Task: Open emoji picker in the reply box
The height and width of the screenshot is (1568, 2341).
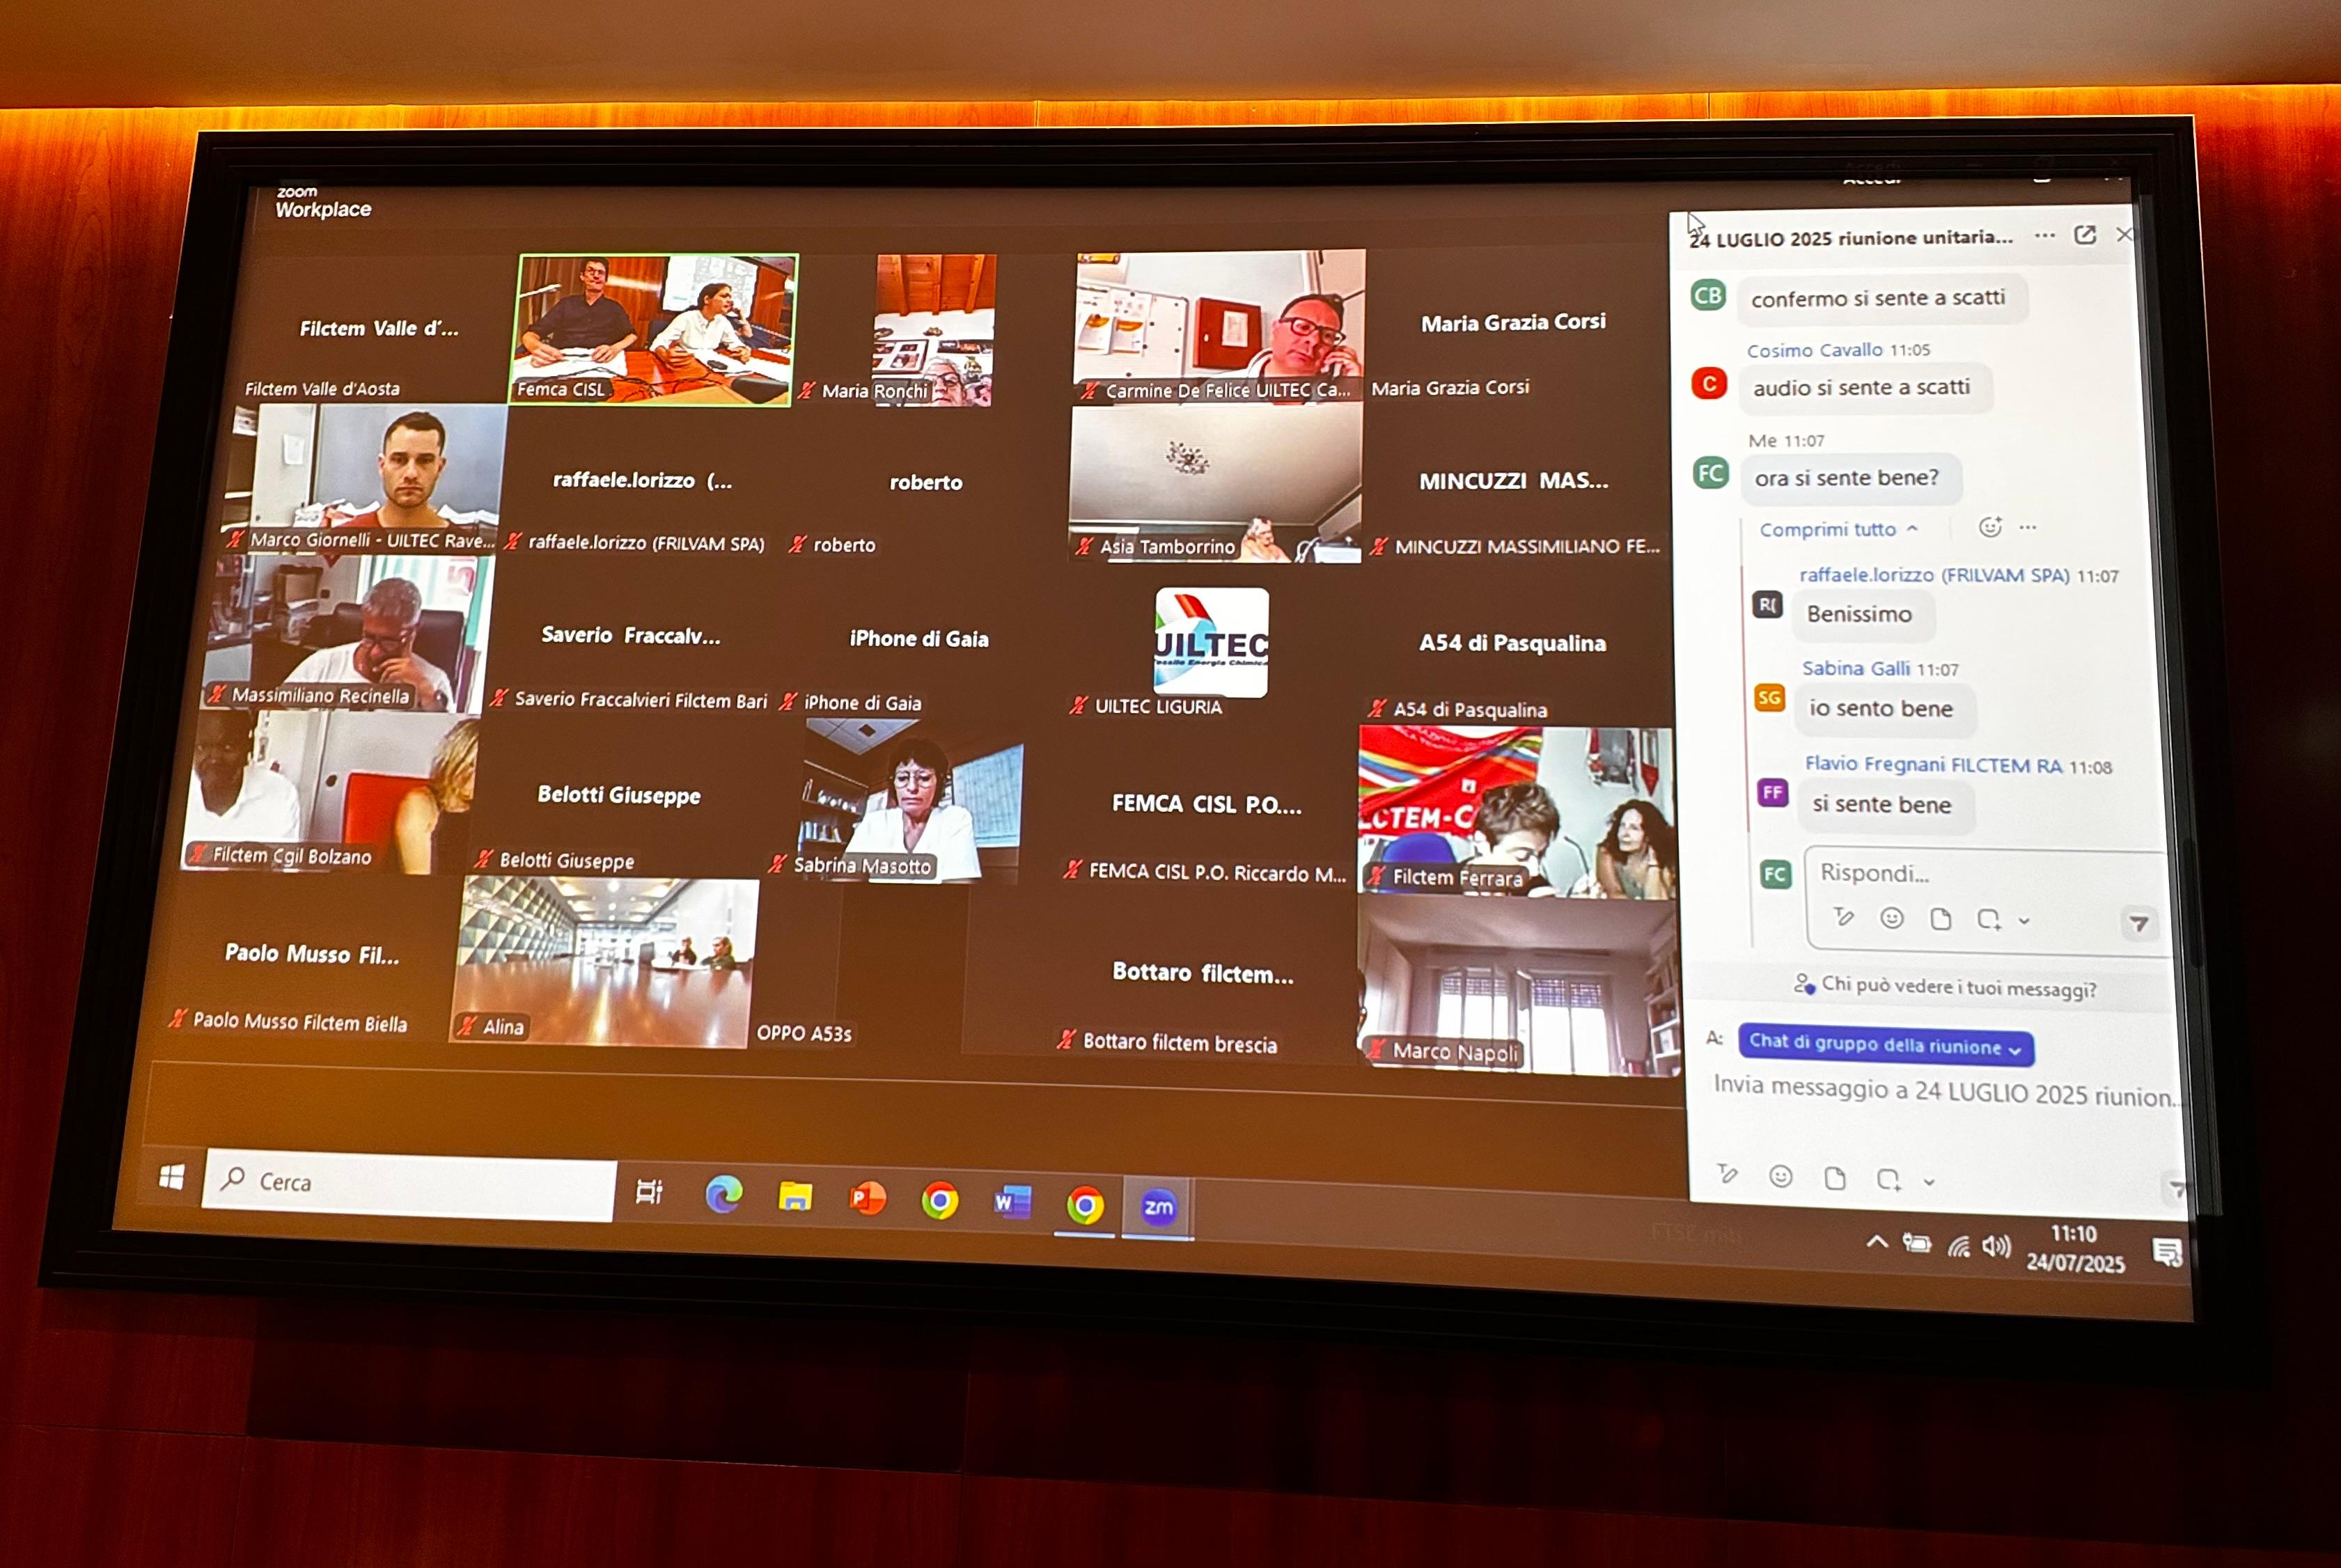Action: tap(1891, 918)
